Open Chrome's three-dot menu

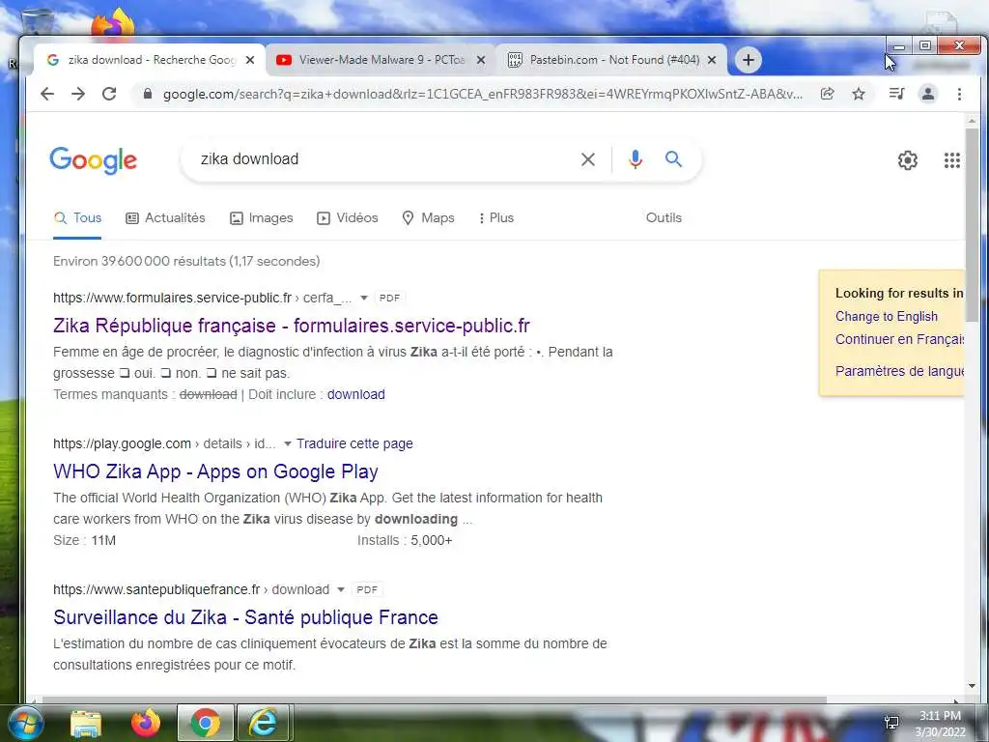959,94
